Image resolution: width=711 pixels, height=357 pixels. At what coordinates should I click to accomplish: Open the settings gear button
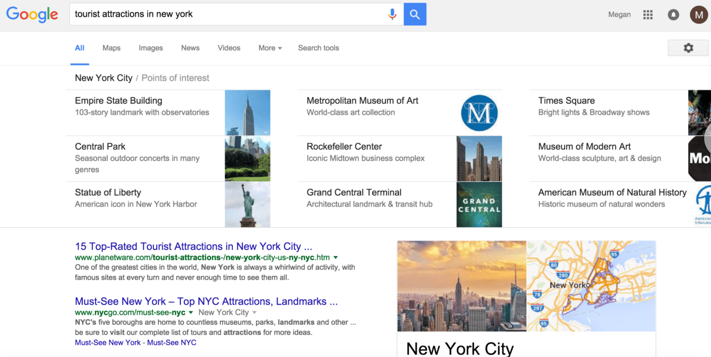click(x=688, y=48)
